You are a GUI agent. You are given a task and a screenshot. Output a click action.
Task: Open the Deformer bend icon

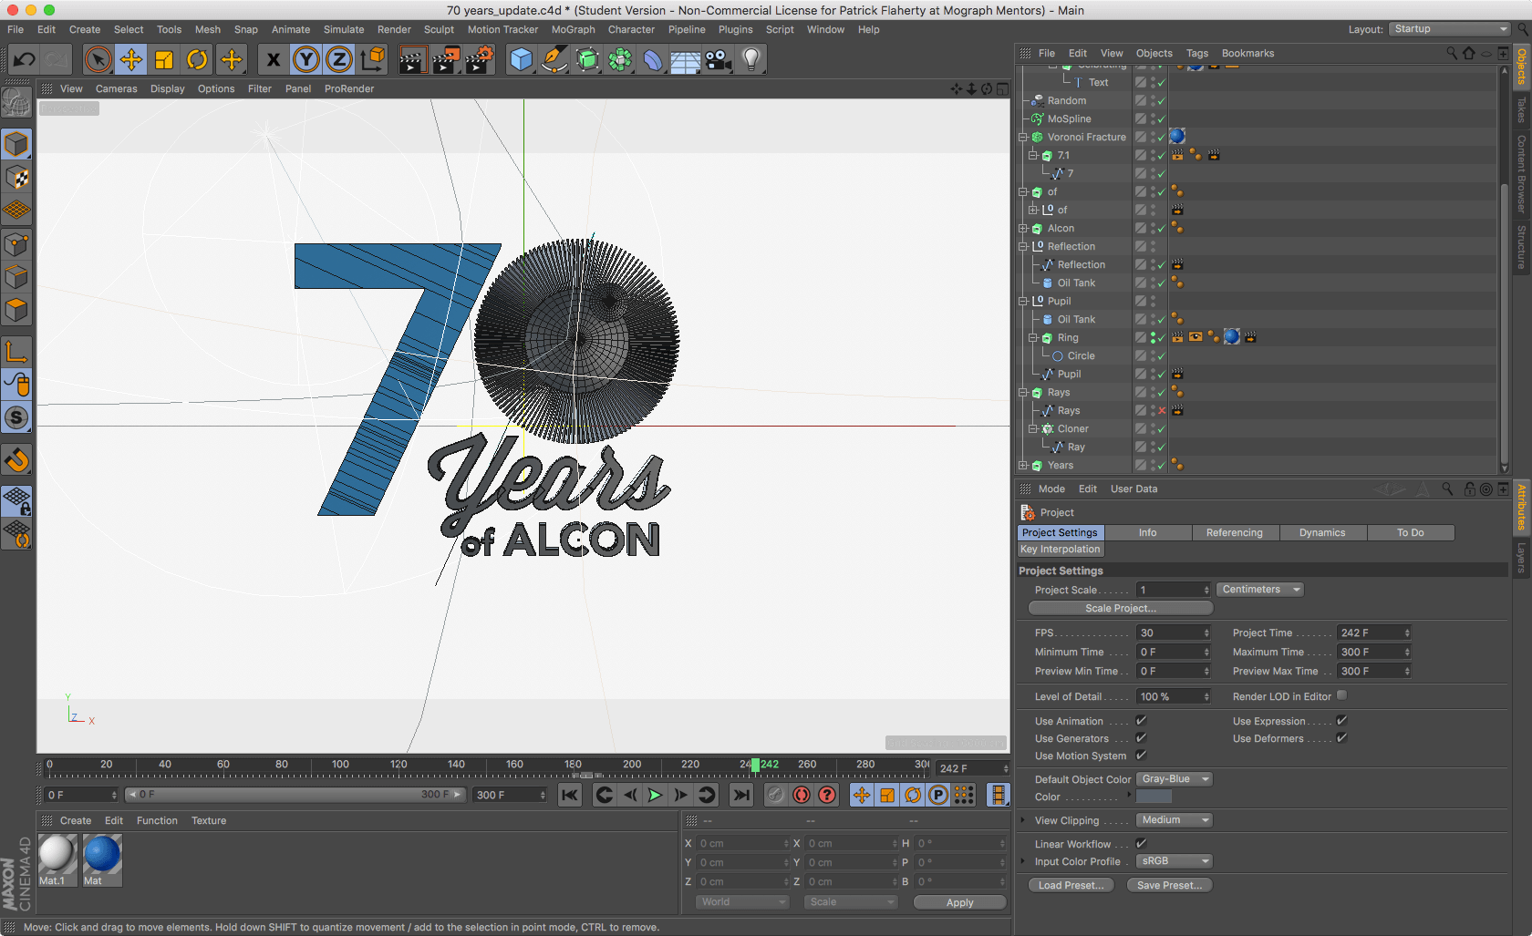(653, 60)
